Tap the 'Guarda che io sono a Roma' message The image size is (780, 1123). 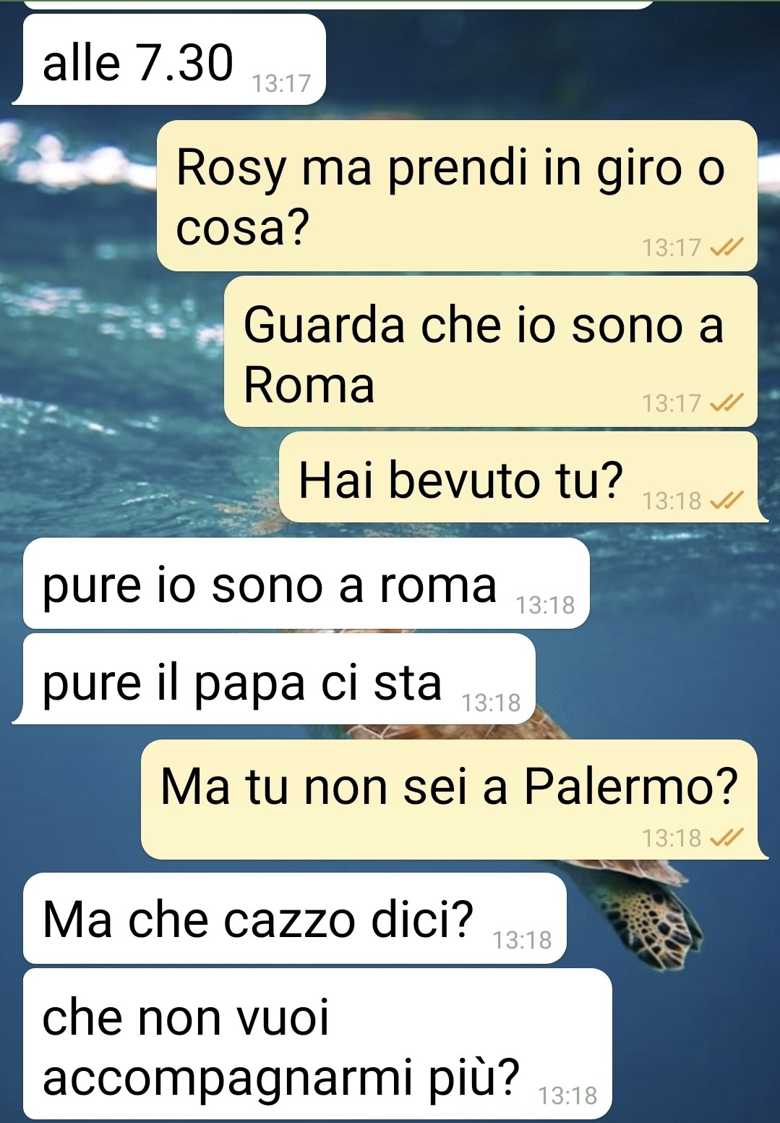491,351
